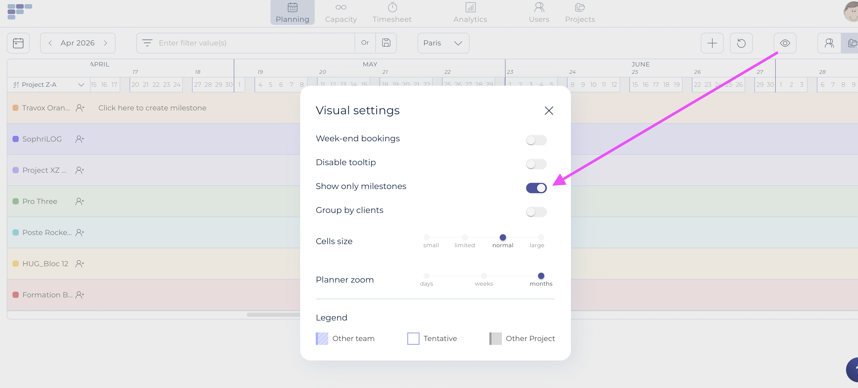The height and width of the screenshot is (388, 858).
Task: Click the Or filter operator button
Action: (x=365, y=43)
